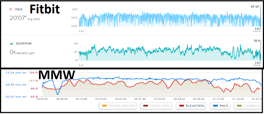Click the 00:00 min/mi axis label
Viewport: 264px width, 114px height.
(16, 97)
